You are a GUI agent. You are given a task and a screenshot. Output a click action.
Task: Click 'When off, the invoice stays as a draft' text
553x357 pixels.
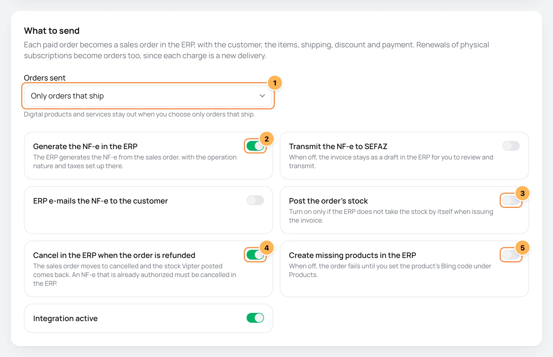[391, 162]
